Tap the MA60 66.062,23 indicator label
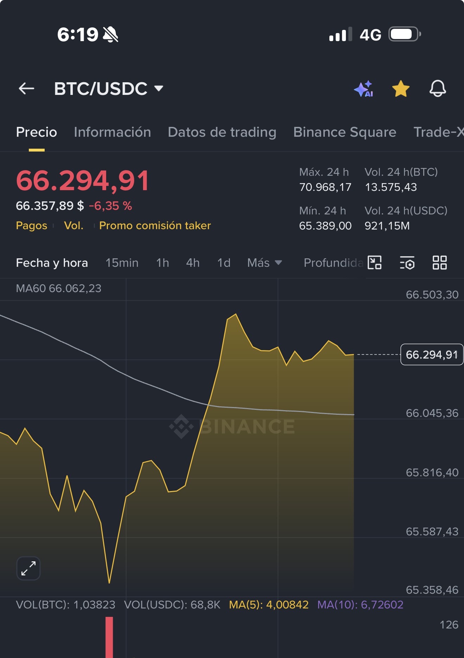 (59, 289)
